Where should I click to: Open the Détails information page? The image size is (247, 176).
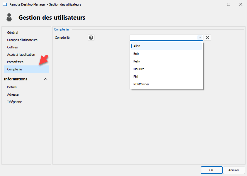pos(12,87)
